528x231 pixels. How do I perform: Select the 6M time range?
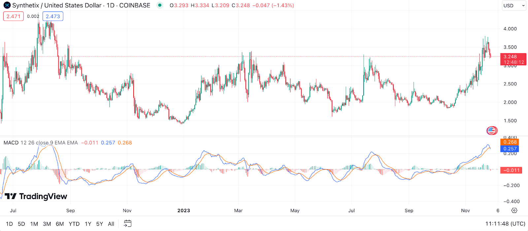[x=60, y=224]
